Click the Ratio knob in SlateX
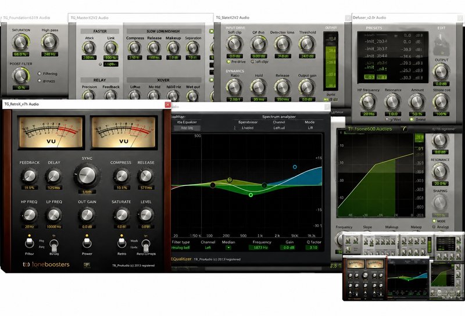Screen dimensions: 465x316 point(235,87)
